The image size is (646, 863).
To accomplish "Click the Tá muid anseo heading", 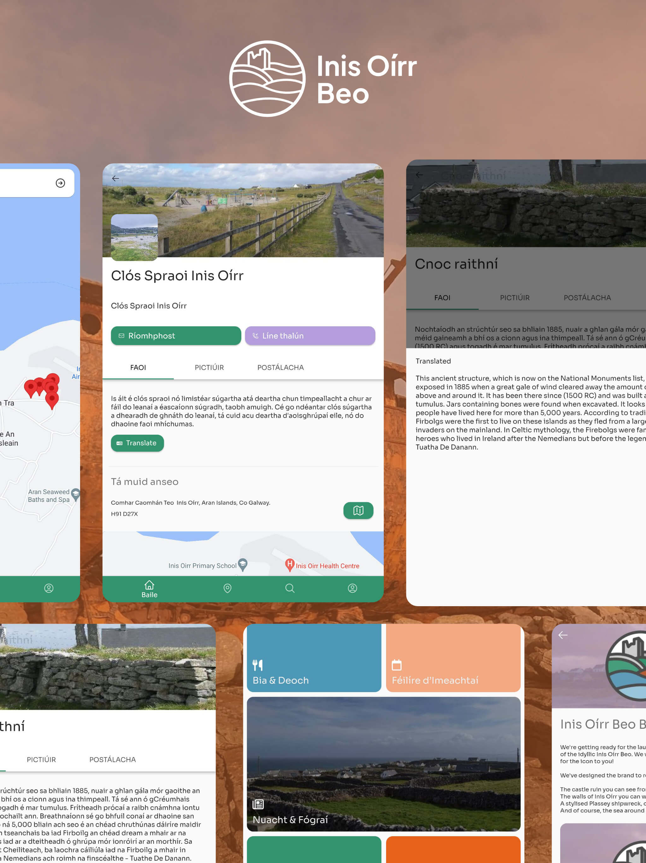I will pos(144,481).
